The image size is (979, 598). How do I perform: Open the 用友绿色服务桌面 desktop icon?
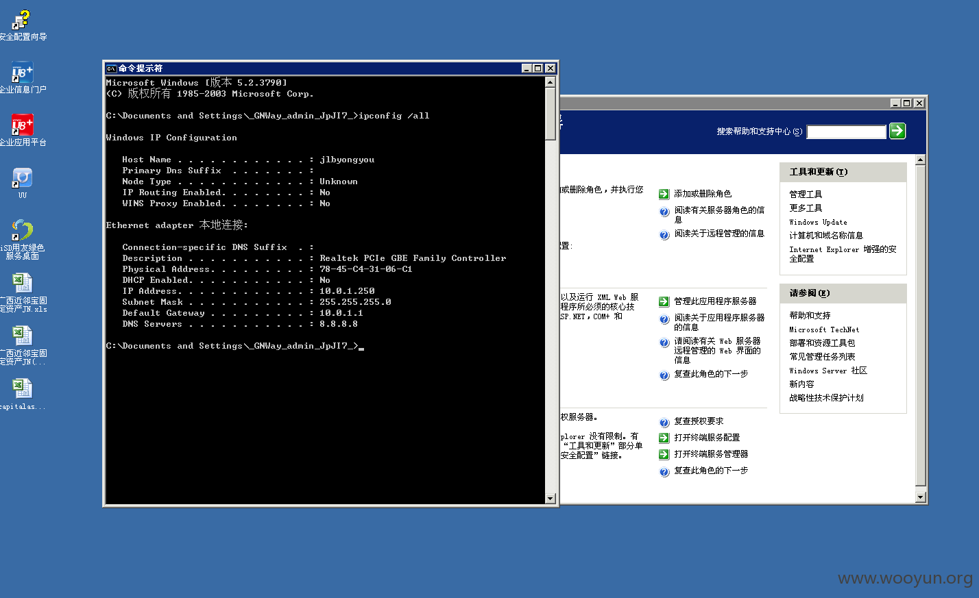(x=23, y=231)
